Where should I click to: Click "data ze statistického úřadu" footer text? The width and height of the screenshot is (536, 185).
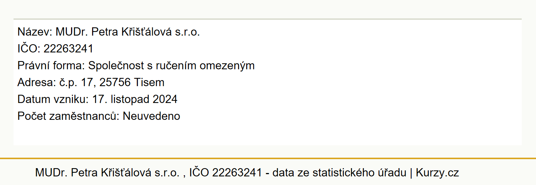click(x=339, y=173)
